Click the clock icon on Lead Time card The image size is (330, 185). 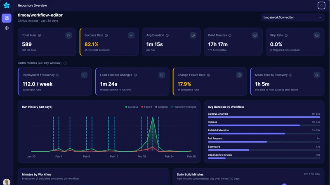(x=162, y=75)
